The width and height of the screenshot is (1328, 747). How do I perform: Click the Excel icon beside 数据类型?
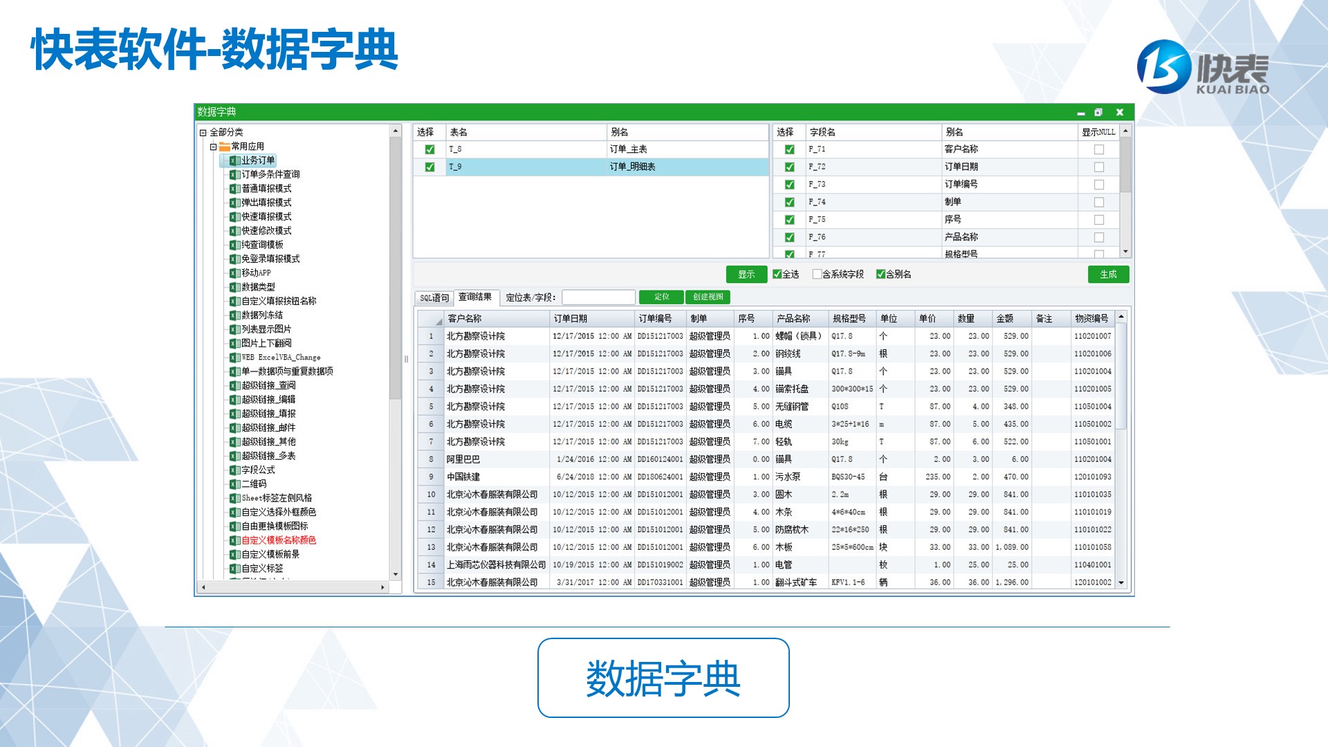234,287
